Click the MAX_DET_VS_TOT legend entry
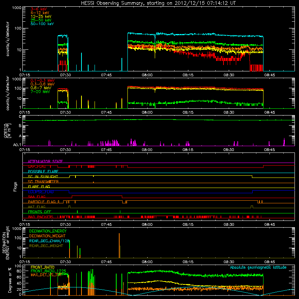 coord(46,275)
